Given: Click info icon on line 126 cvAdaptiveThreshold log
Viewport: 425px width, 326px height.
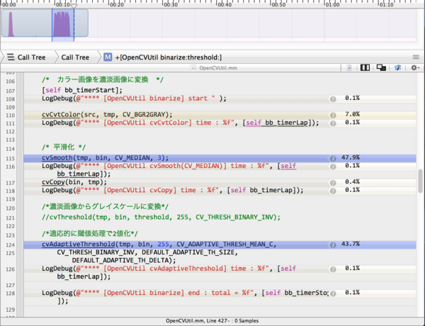Looking at the screenshot, I should pos(333,269).
